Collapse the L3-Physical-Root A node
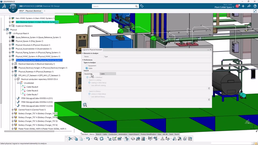The width and height of the screenshot is (258, 145). coord(7,33)
